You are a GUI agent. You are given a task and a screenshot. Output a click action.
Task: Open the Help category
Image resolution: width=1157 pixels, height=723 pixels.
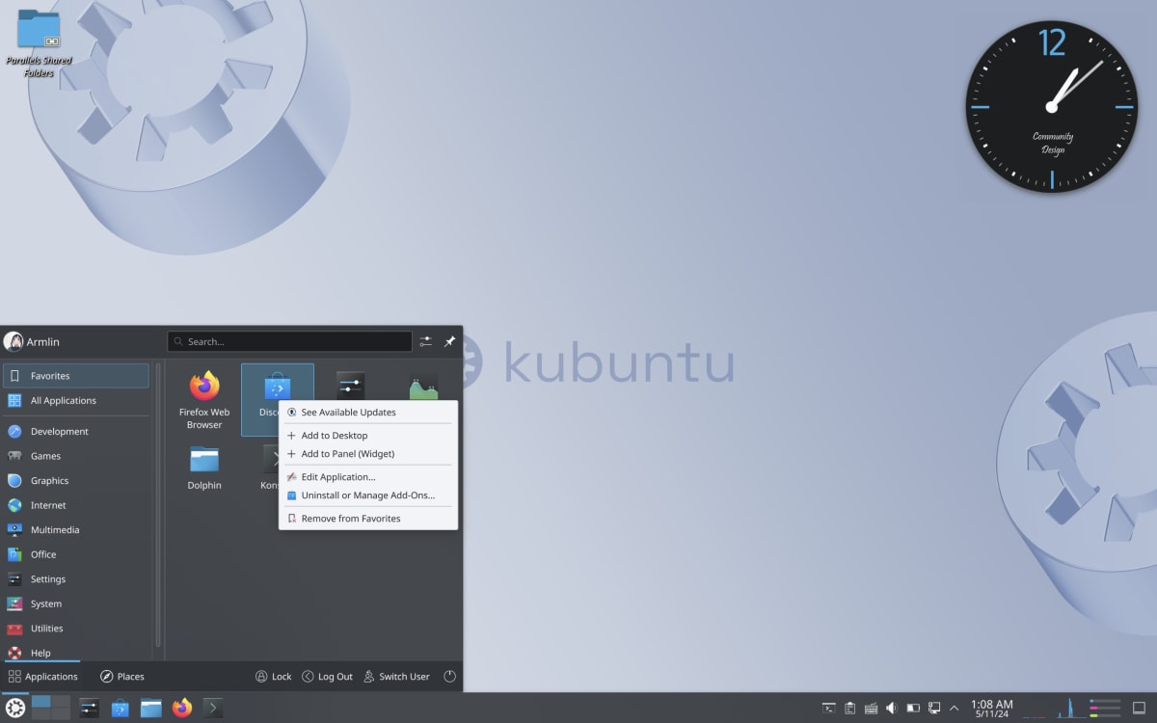click(76, 653)
